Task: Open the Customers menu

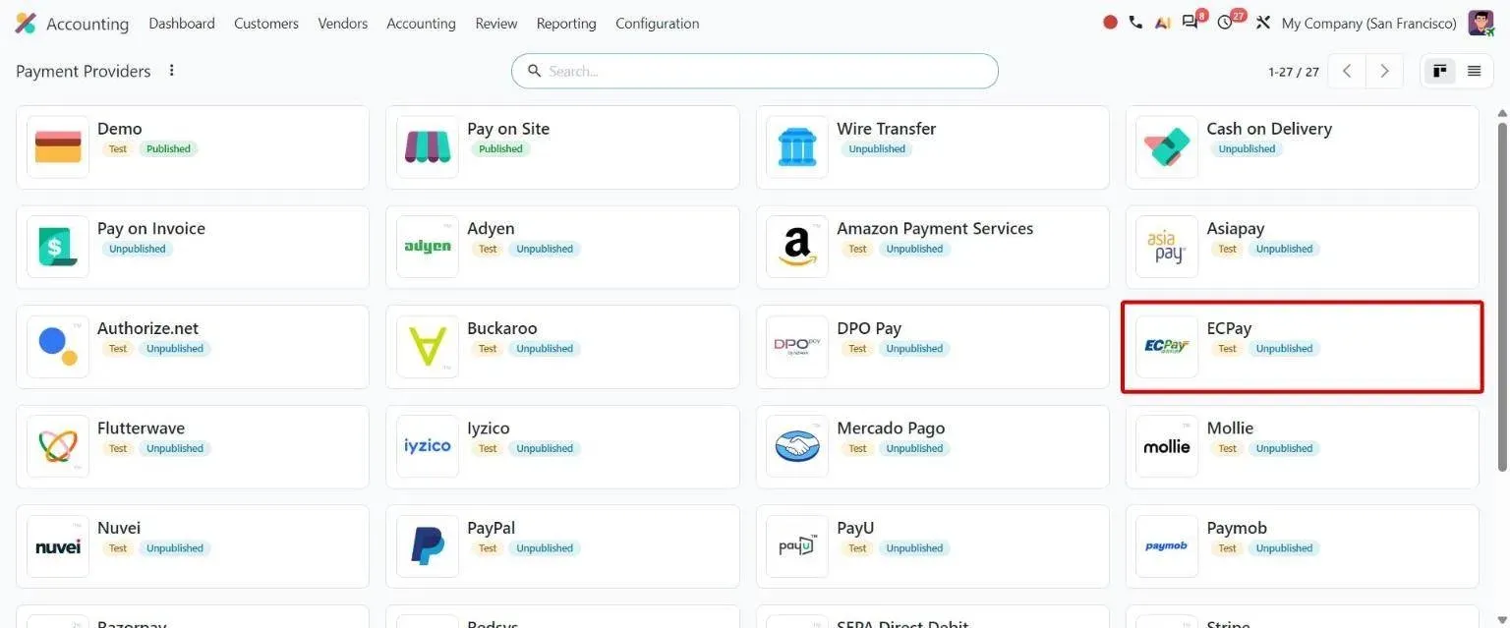Action: (x=266, y=23)
